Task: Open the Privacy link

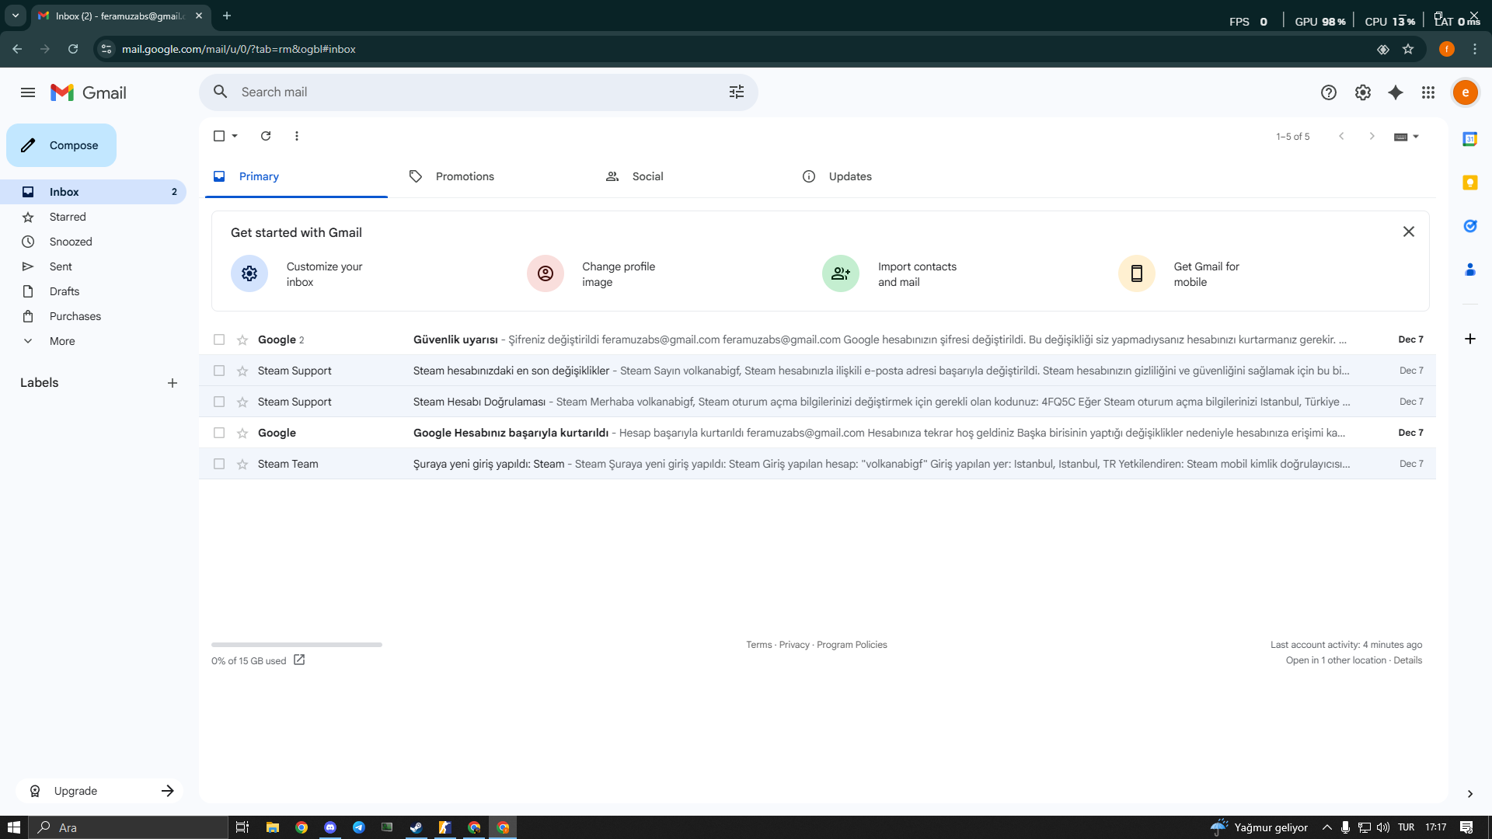Action: [x=794, y=645]
